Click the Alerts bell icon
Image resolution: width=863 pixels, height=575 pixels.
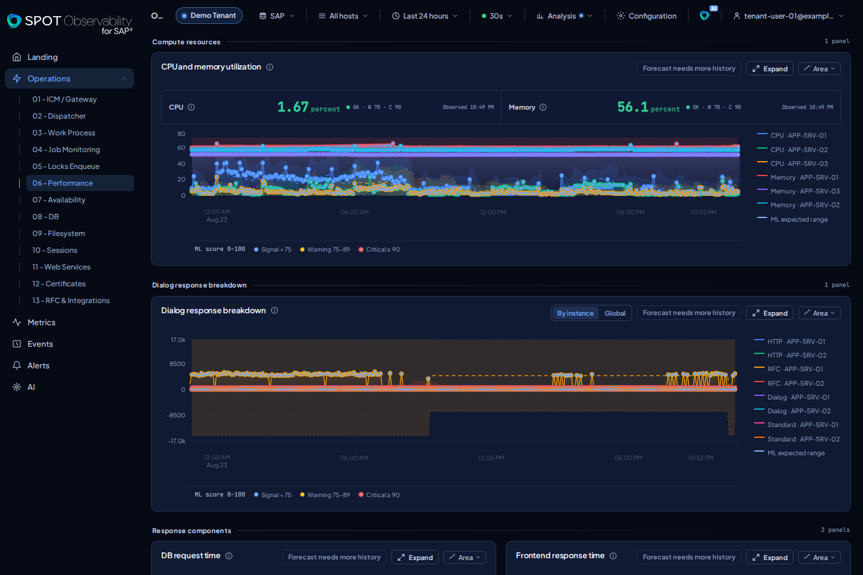point(17,365)
